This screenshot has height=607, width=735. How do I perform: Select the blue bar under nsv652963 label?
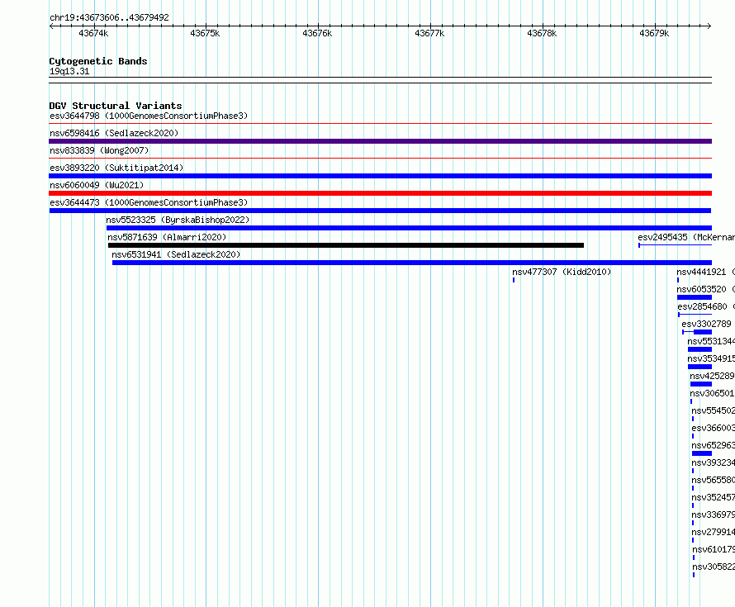[702, 453]
